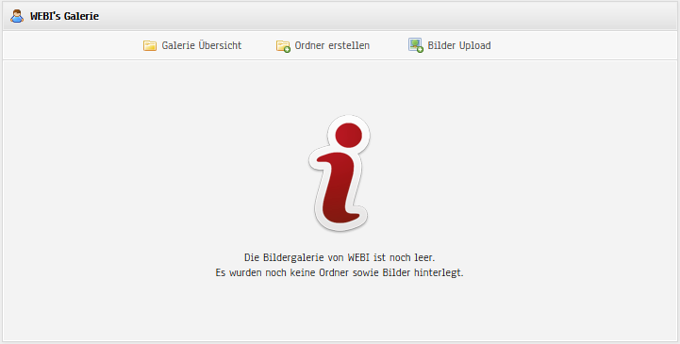Click the text 'Die Bildergalerie von WEBI ist noch leer.'
This screenshot has height=344, width=680.
[x=340, y=258]
